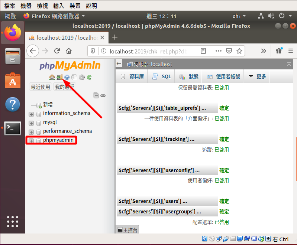
Task: Expand the information_schema database node
Action: pyautogui.click(x=31, y=114)
